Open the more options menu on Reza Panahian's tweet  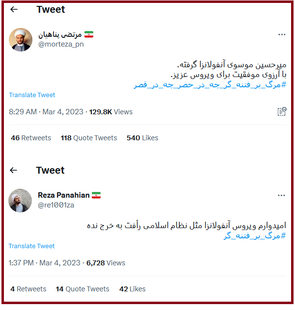coord(281,195)
